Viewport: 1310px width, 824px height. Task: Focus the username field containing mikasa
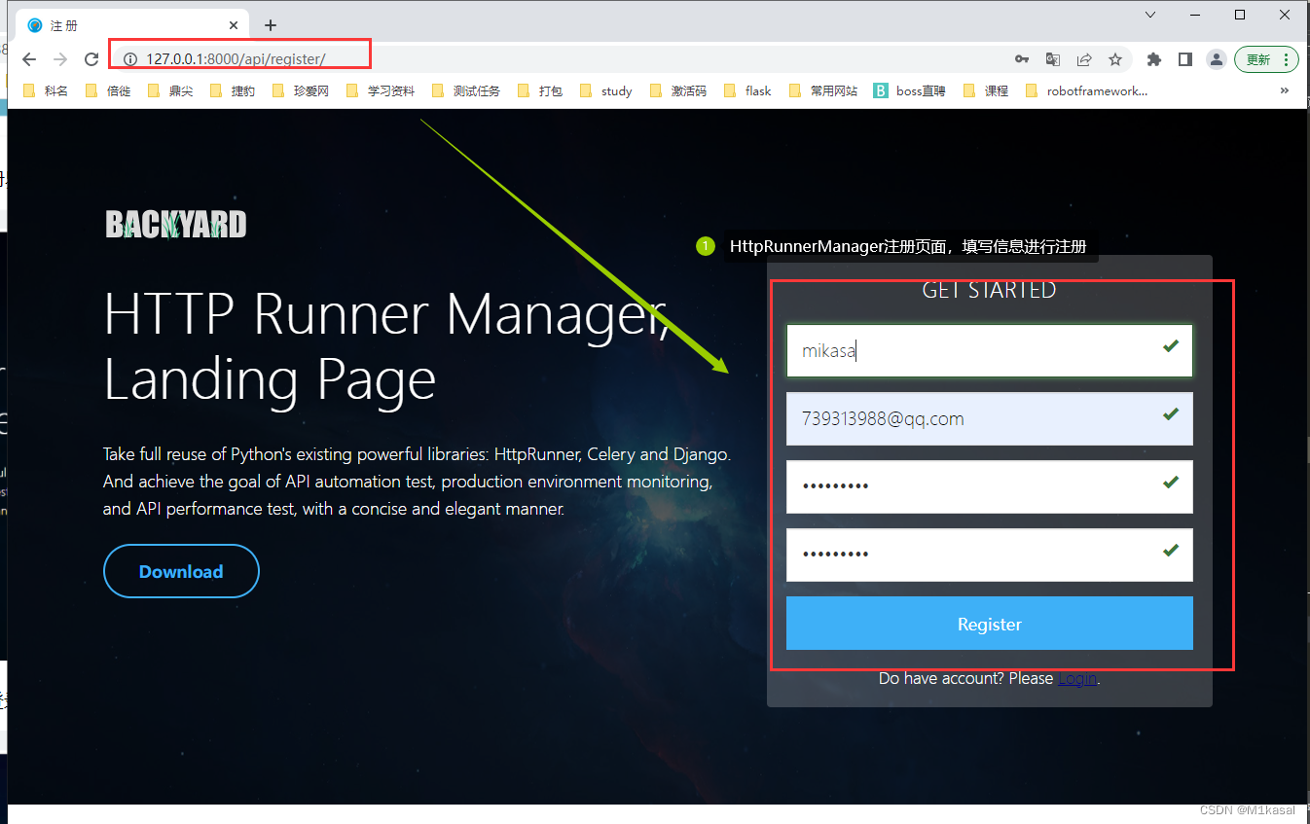point(989,350)
